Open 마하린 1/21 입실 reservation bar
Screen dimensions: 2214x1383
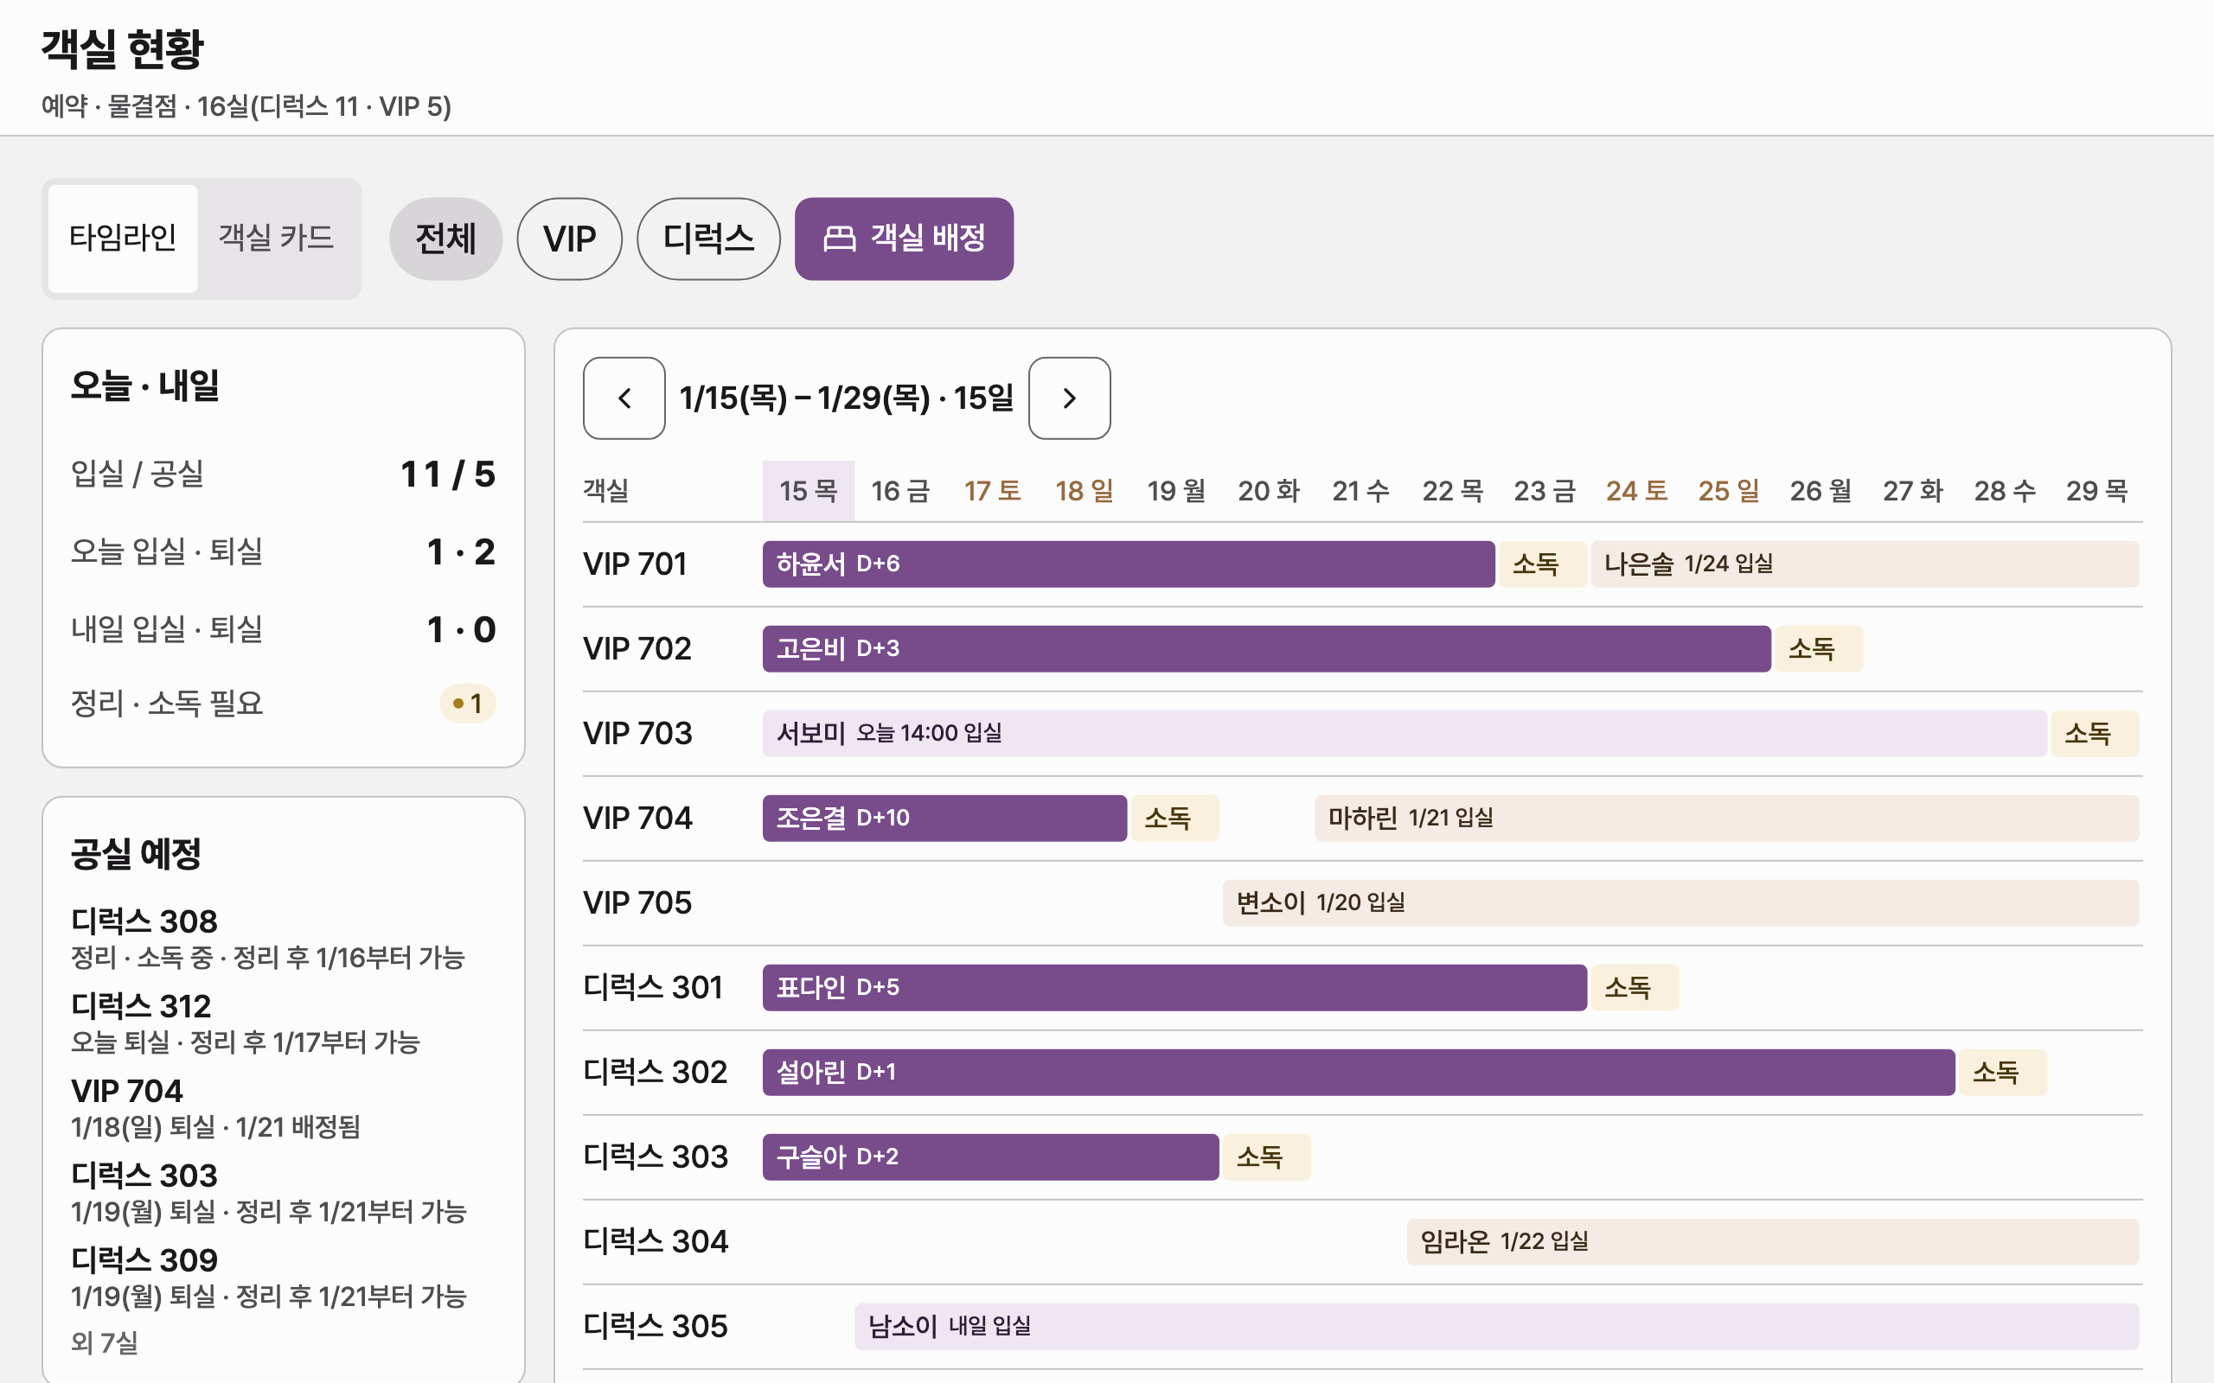pyautogui.click(x=1726, y=818)
